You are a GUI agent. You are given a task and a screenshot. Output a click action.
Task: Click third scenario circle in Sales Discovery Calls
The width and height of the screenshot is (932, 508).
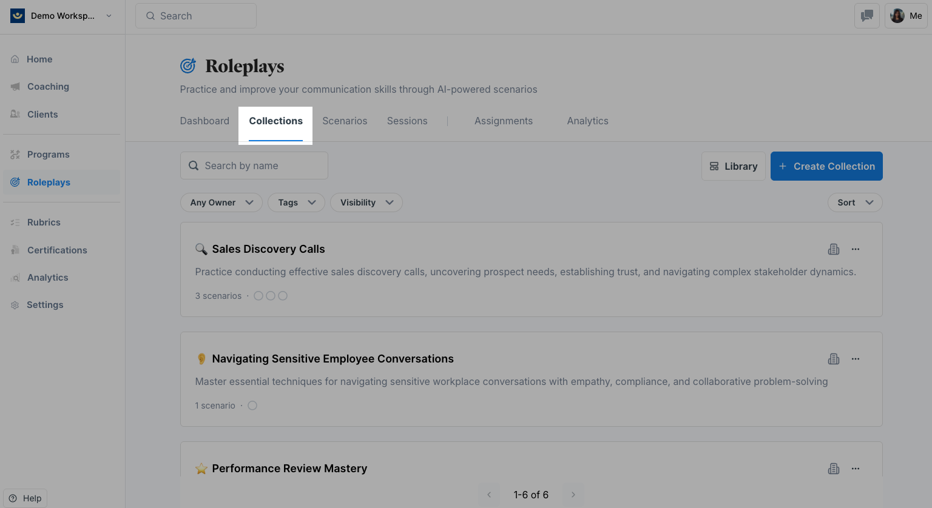(x=283, y=296)
